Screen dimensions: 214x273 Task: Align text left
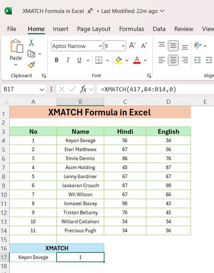[x=161, y=60]
